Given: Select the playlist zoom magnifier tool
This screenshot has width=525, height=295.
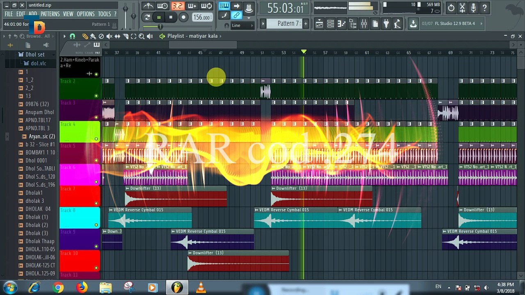Looking at the screenshot, I should [x=142, y=36].
